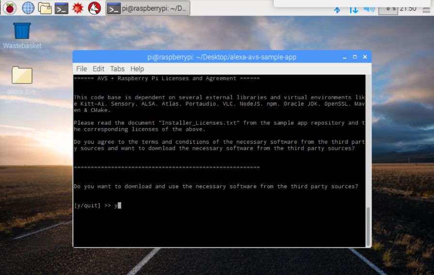This screenshot has width=434, height=275.
Task: Click the CPU usage monitor
Action: tap(388, 10)
